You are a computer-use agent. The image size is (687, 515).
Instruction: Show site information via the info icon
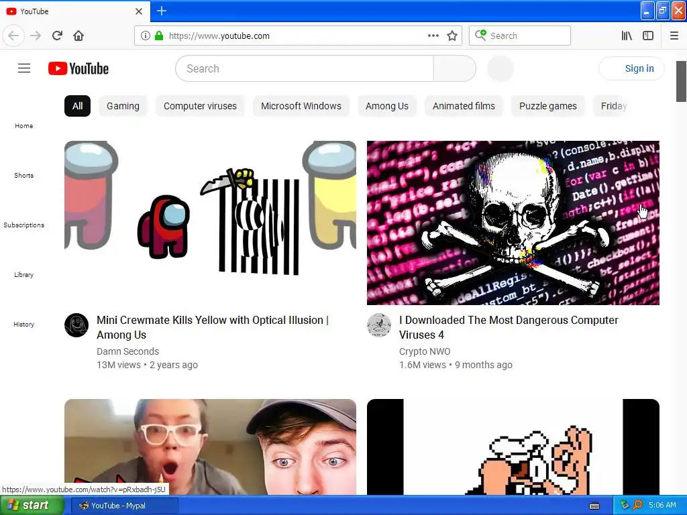(145, 36)
